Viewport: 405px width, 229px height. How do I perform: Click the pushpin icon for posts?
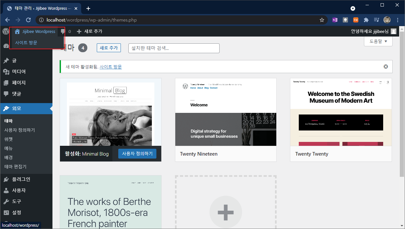[x=6, y=61]
